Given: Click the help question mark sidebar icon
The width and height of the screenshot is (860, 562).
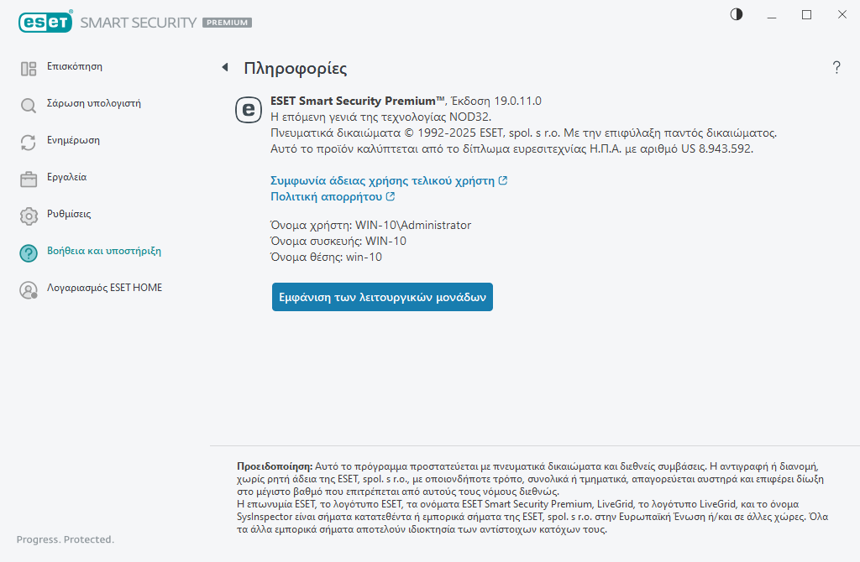Looking at the screenshot, I should coord(29,253).
